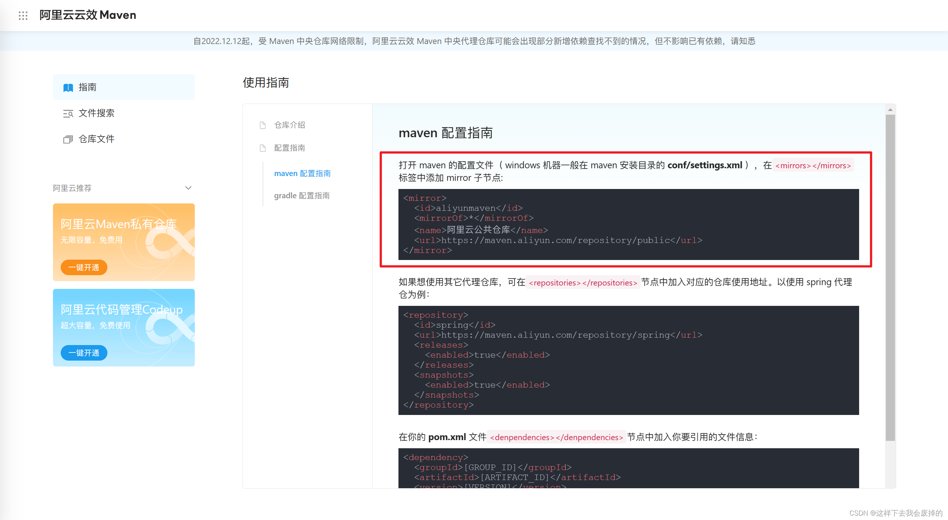Open the 配置指南 section
Viewport: 948px width, 520px height.
(x=289, y=148)
